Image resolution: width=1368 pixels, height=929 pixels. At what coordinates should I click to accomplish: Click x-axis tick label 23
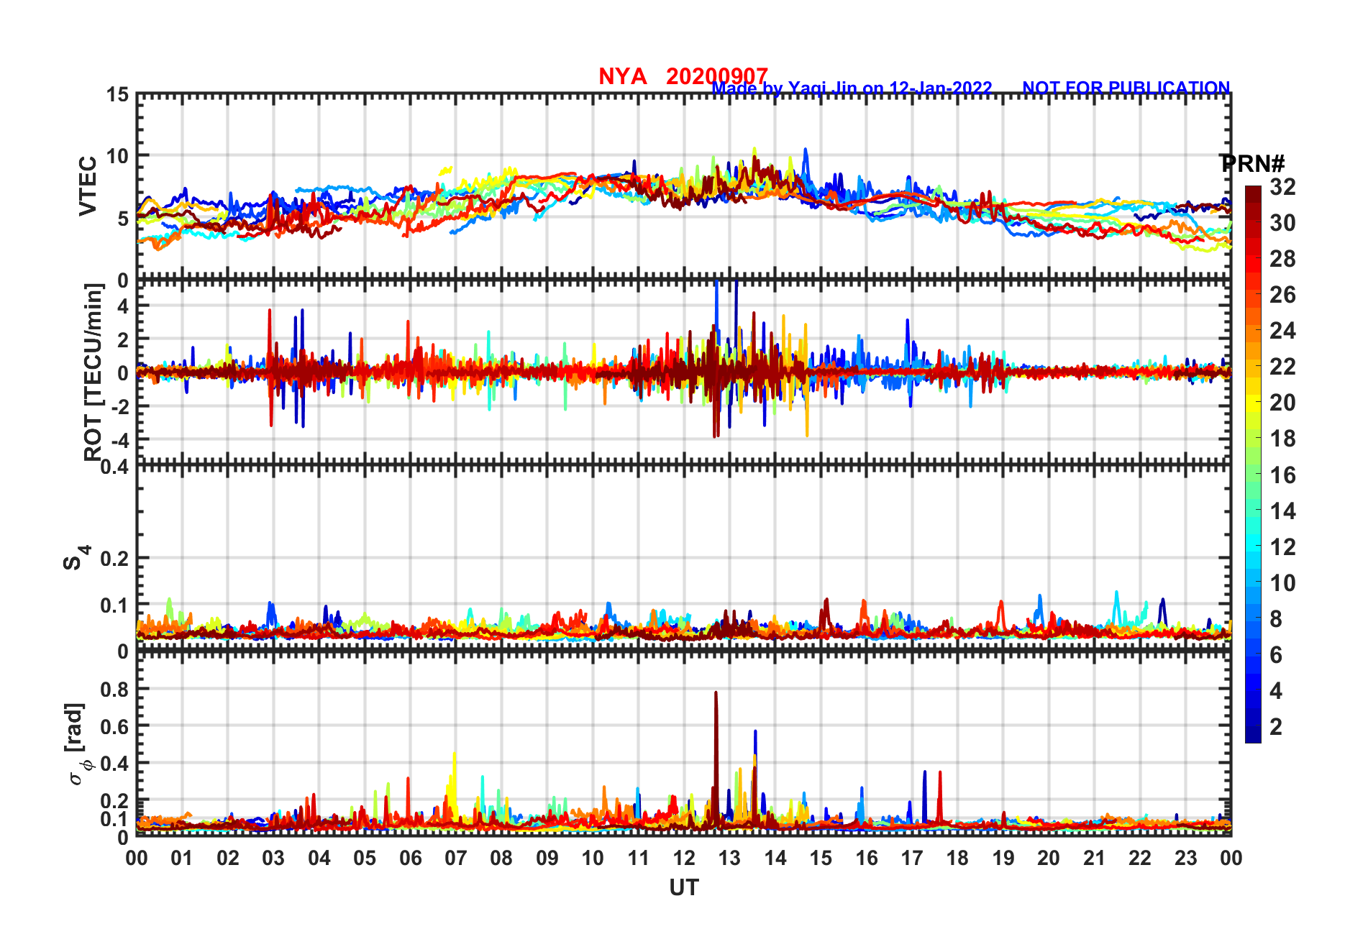pyautogui.click(x=1185, y=858)
